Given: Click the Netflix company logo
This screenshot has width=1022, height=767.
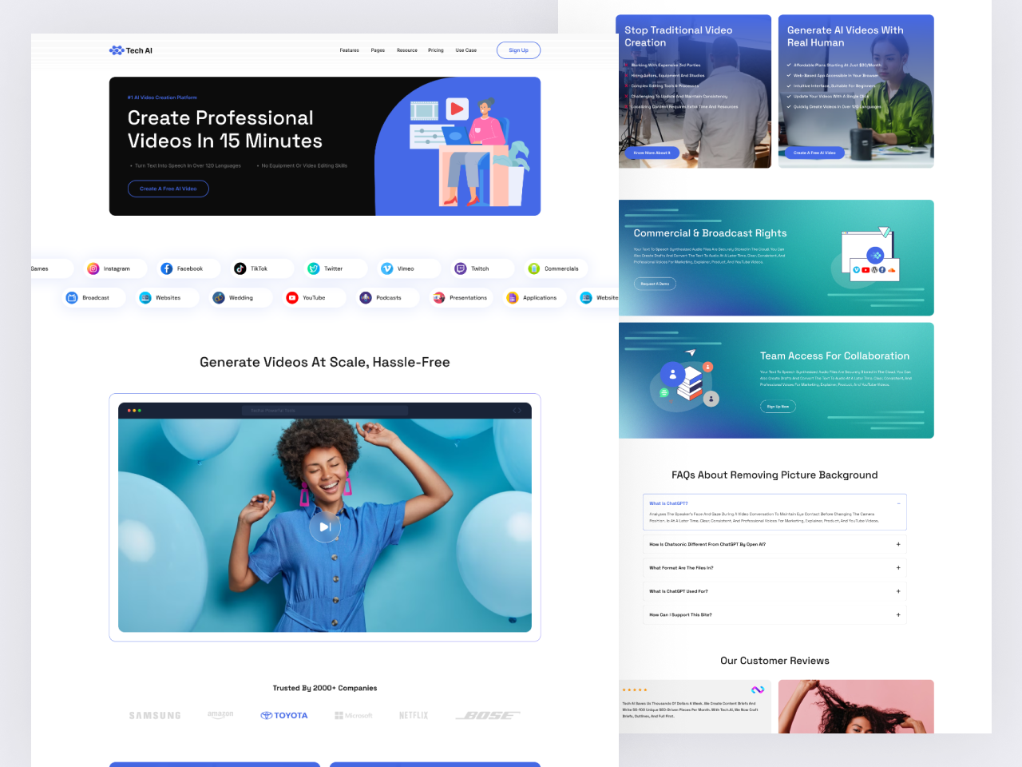Looking at the screenshot, I should point(414,716).
